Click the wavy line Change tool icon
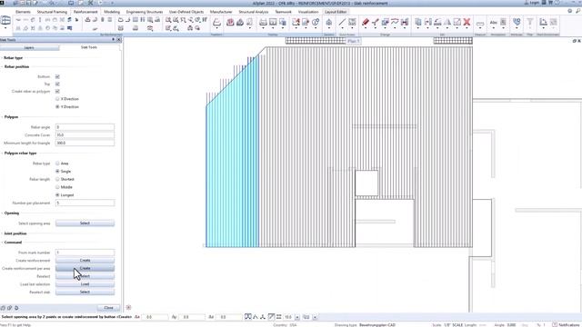The height and width of the screenshot is (327, 582). tap(395, 23)
